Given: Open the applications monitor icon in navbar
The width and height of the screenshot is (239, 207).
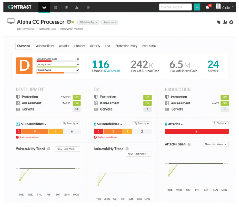Looking at the screenshot, I should (x=44, y=7).
